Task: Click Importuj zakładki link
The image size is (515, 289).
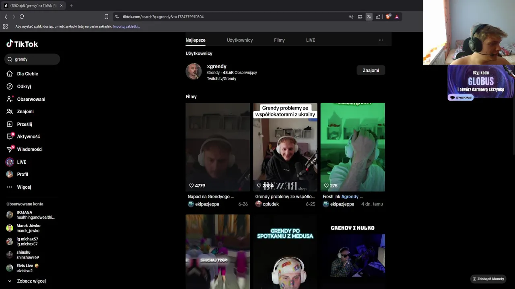Action: 126,26
